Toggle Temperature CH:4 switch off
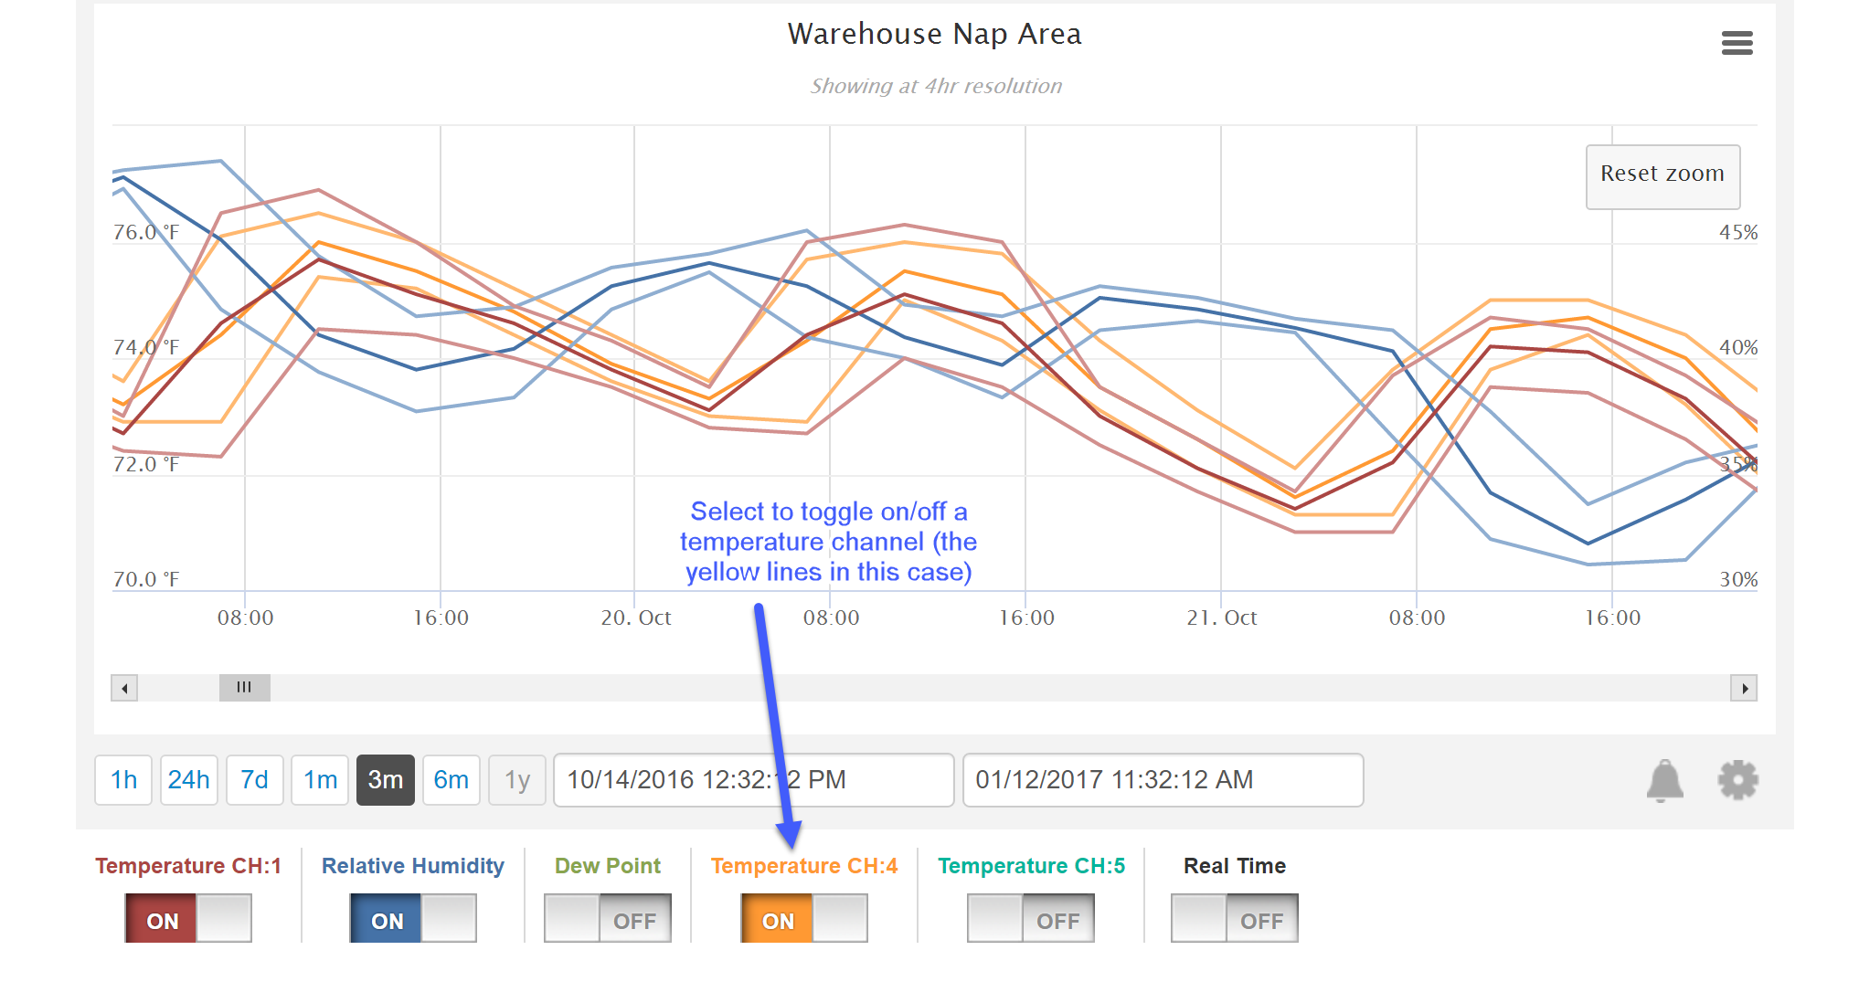Image resolution: width=1859 pixels, height=1003 pixels. coord(804,918)
